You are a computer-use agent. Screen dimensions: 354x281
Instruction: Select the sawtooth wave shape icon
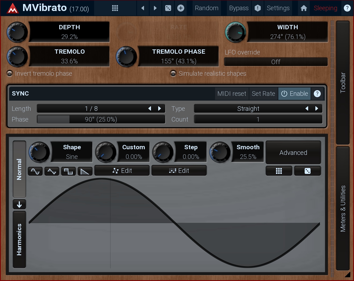click(x=85, y=171)
